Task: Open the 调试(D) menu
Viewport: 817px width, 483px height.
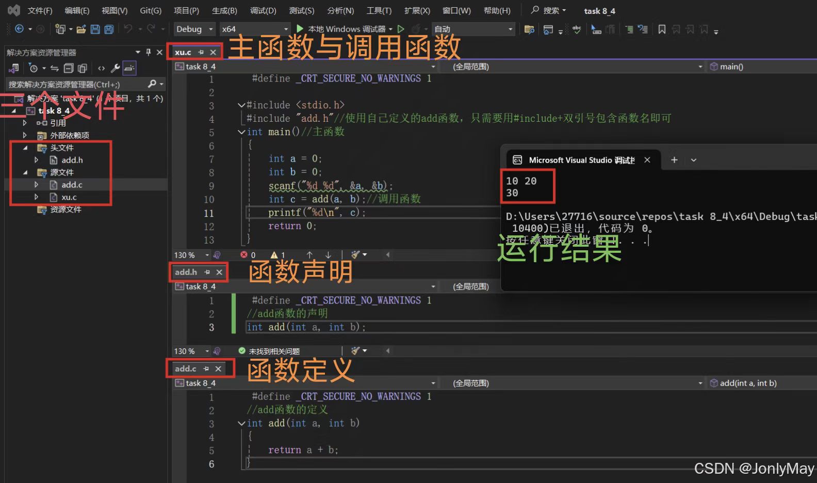Action: pyautogui.click(x=263, y=10)
